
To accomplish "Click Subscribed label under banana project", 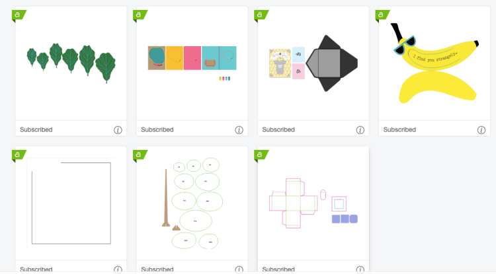I will pyautogui.click(x=399, y=130).
